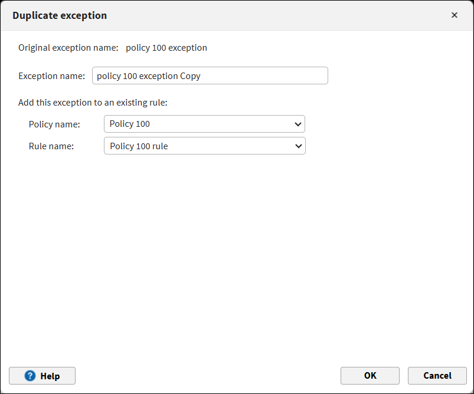Open Help for this dialog
Screen dimensions: 474x394
(x=43, y=376)
